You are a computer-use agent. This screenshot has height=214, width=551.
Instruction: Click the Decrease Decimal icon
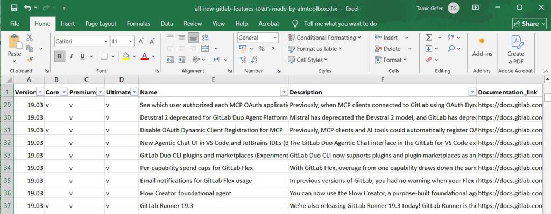tap(255, 60)
